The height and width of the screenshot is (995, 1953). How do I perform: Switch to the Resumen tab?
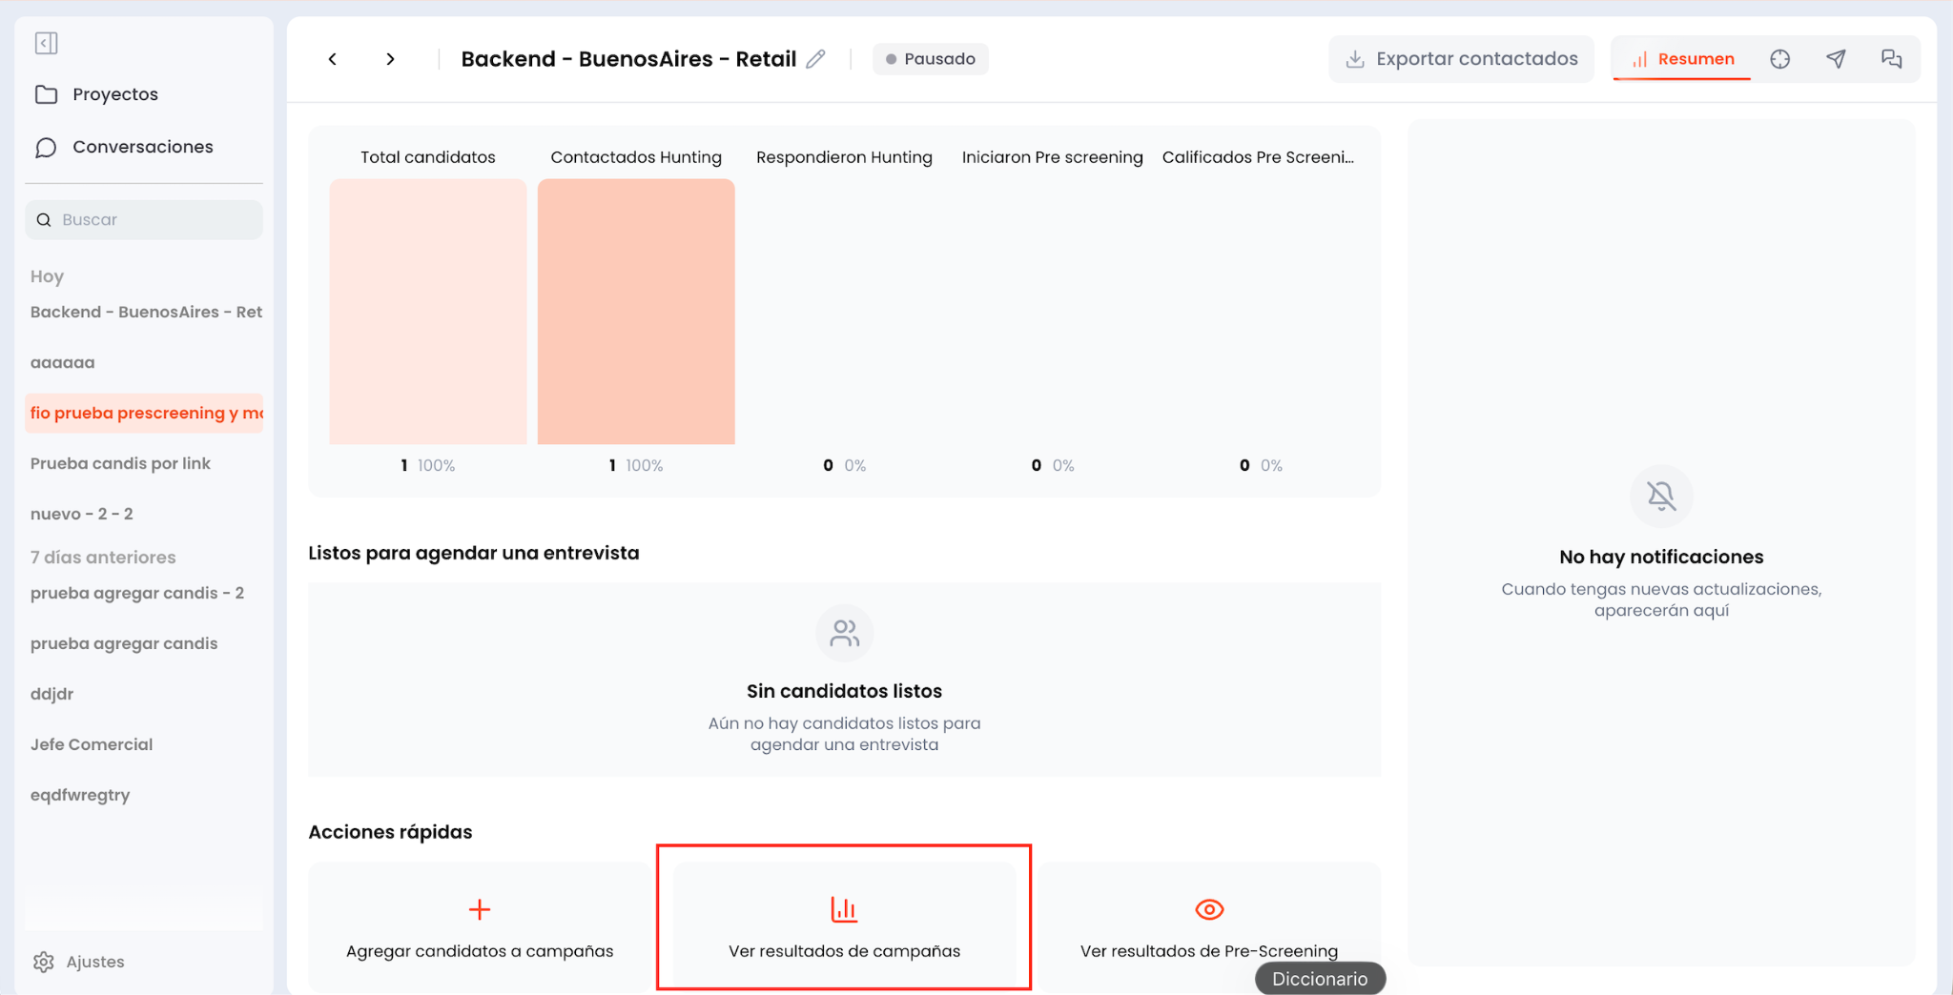point(1682,59)
